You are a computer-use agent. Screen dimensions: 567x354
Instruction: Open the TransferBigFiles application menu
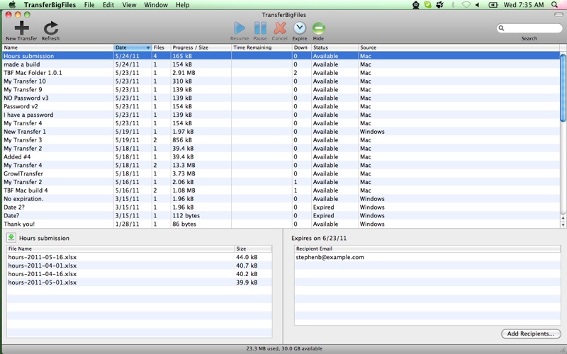(50, 5)
